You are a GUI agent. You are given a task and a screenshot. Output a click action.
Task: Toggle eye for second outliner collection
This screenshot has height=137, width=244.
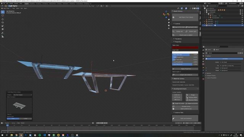242,12
